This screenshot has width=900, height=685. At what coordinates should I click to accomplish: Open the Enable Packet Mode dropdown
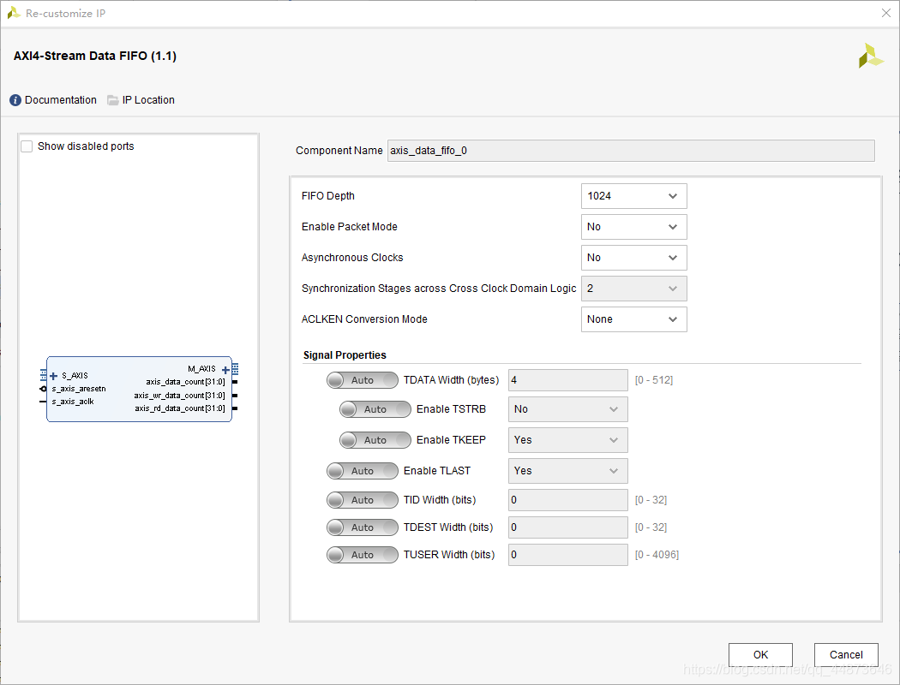(x=633, y=227)
